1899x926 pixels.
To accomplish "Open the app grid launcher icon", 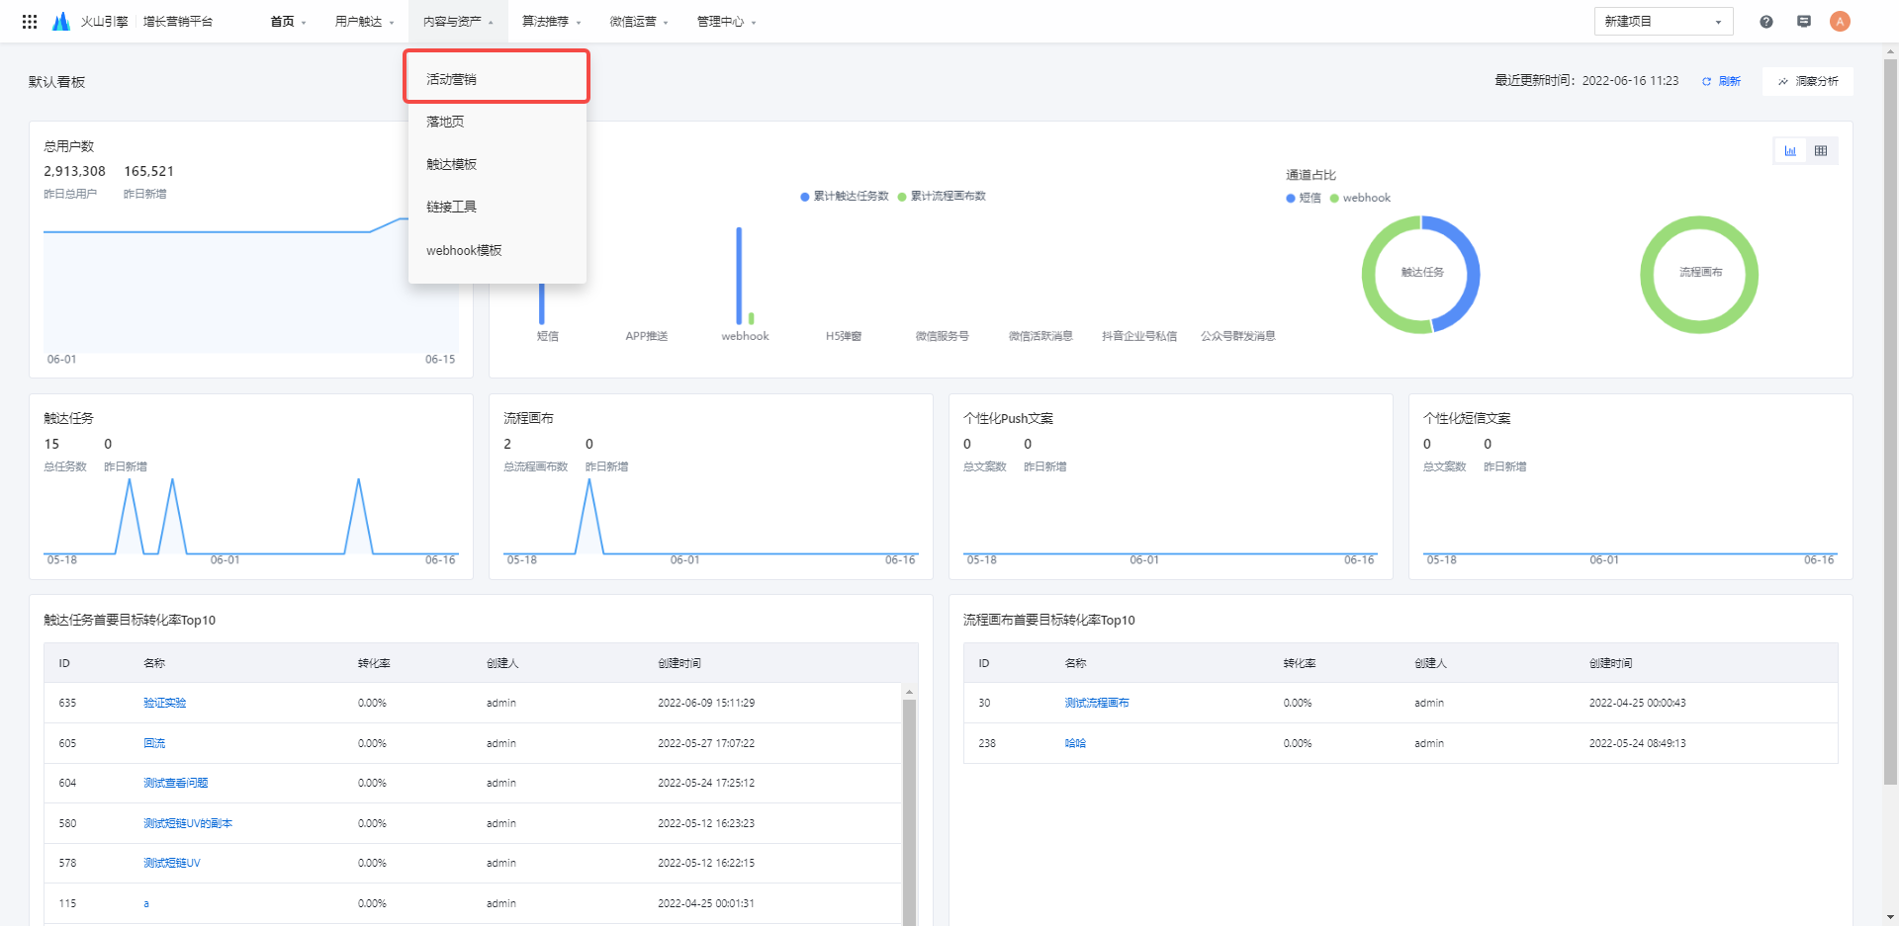I will 30,21.
